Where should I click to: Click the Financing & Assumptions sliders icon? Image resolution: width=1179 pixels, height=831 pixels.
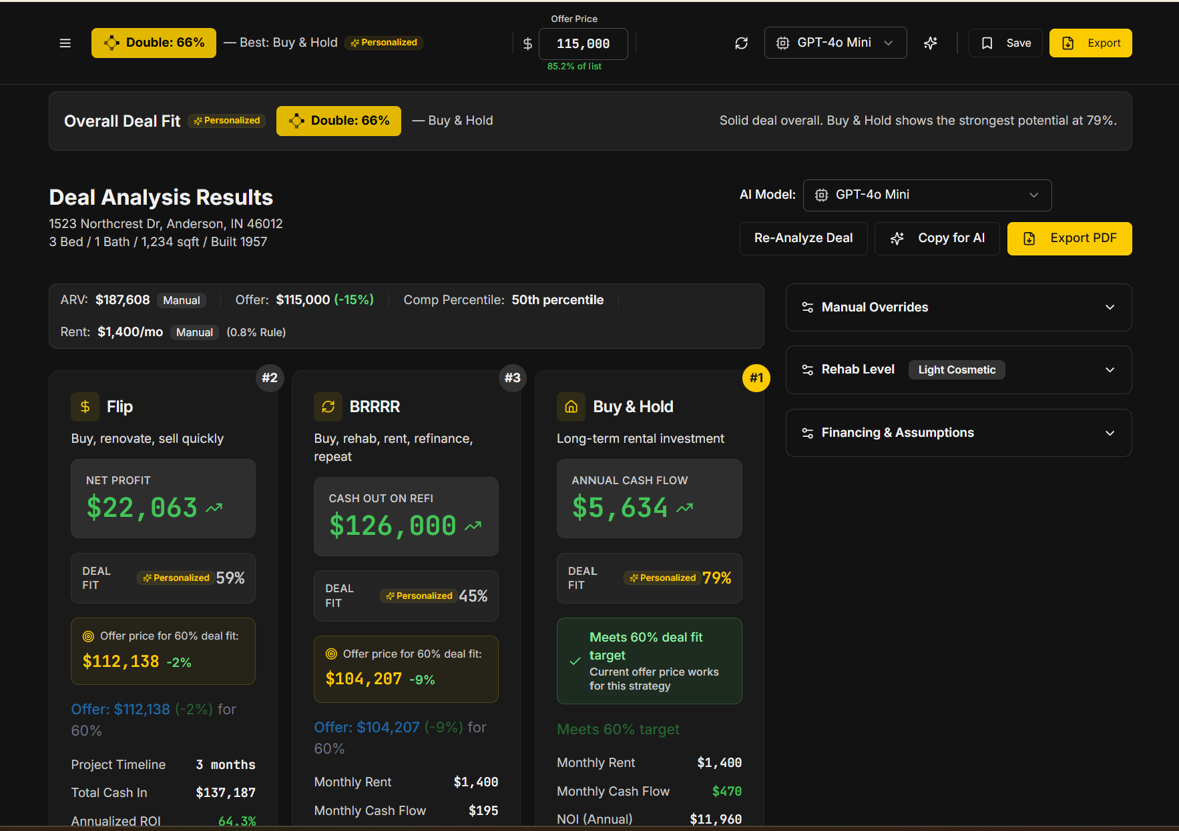click(x=808, y=433)
